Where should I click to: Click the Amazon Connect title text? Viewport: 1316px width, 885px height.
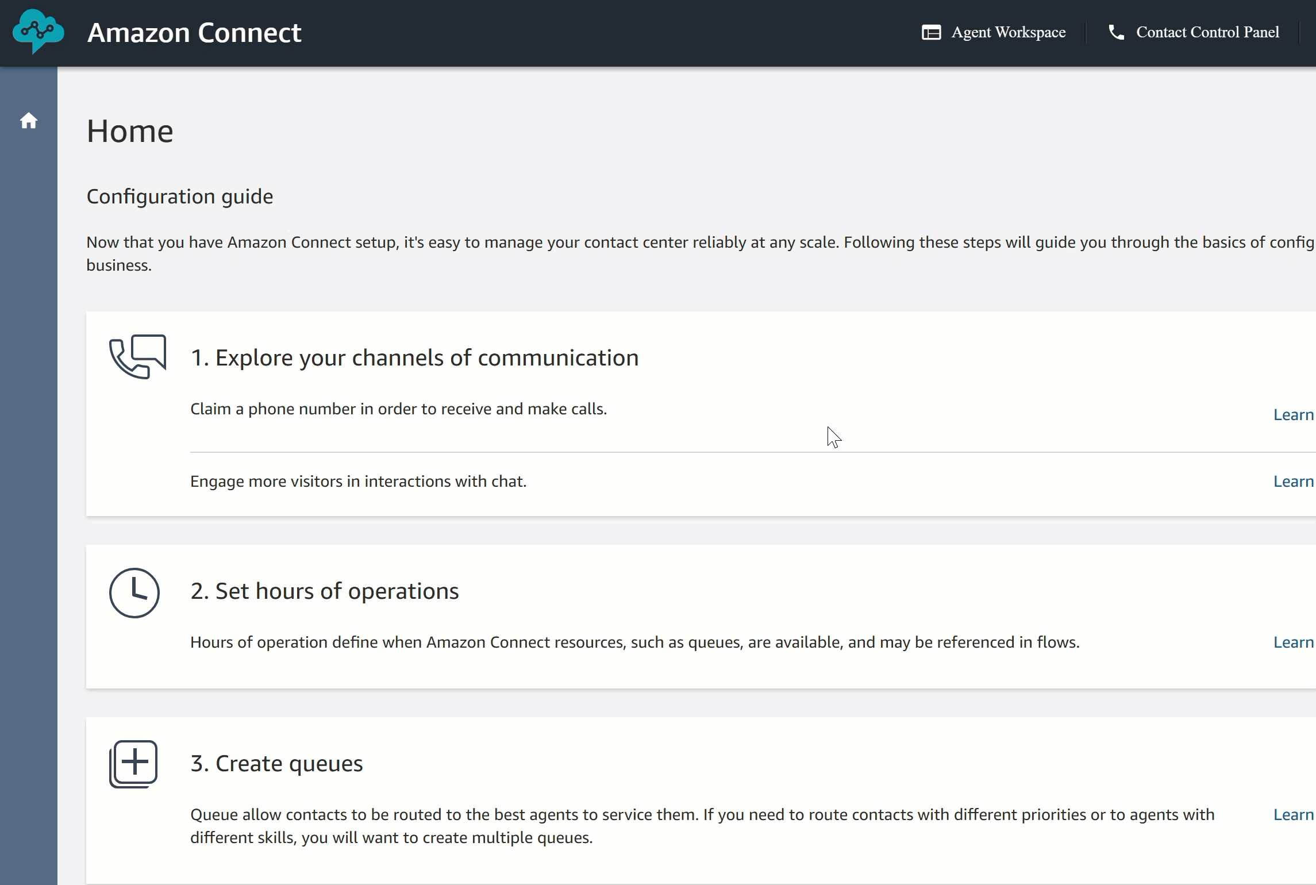pos(194,33)
